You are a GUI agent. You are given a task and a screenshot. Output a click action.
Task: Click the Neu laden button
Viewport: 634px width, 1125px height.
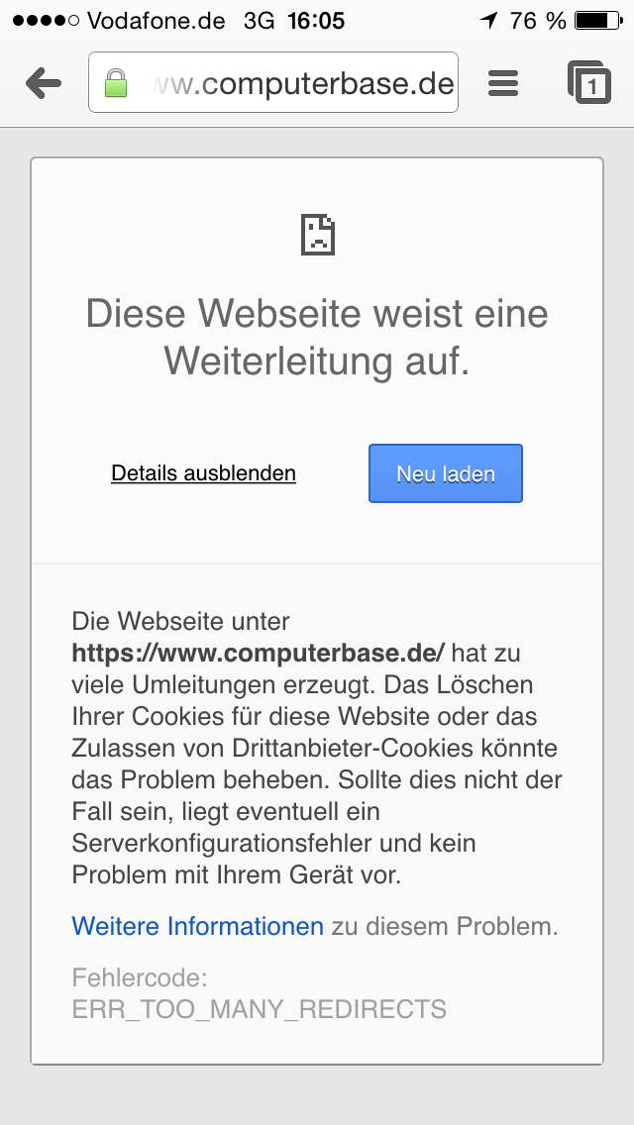pos(446,473)
